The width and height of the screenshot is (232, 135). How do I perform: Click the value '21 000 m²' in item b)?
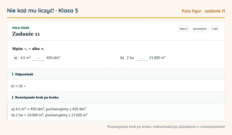pyautogui.click(x=157, y=58)
